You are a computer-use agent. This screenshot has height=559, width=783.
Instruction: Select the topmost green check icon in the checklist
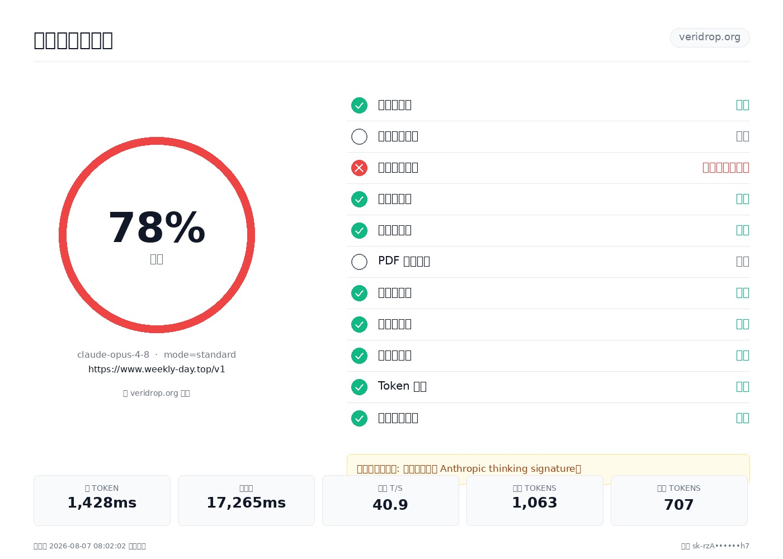point(359,105)
